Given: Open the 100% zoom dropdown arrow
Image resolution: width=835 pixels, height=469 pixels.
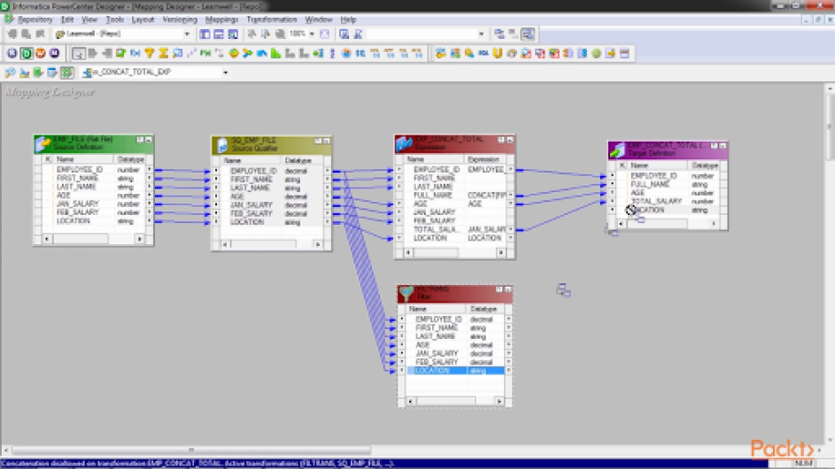Looking at the screenshot, I should pos(312,35).
